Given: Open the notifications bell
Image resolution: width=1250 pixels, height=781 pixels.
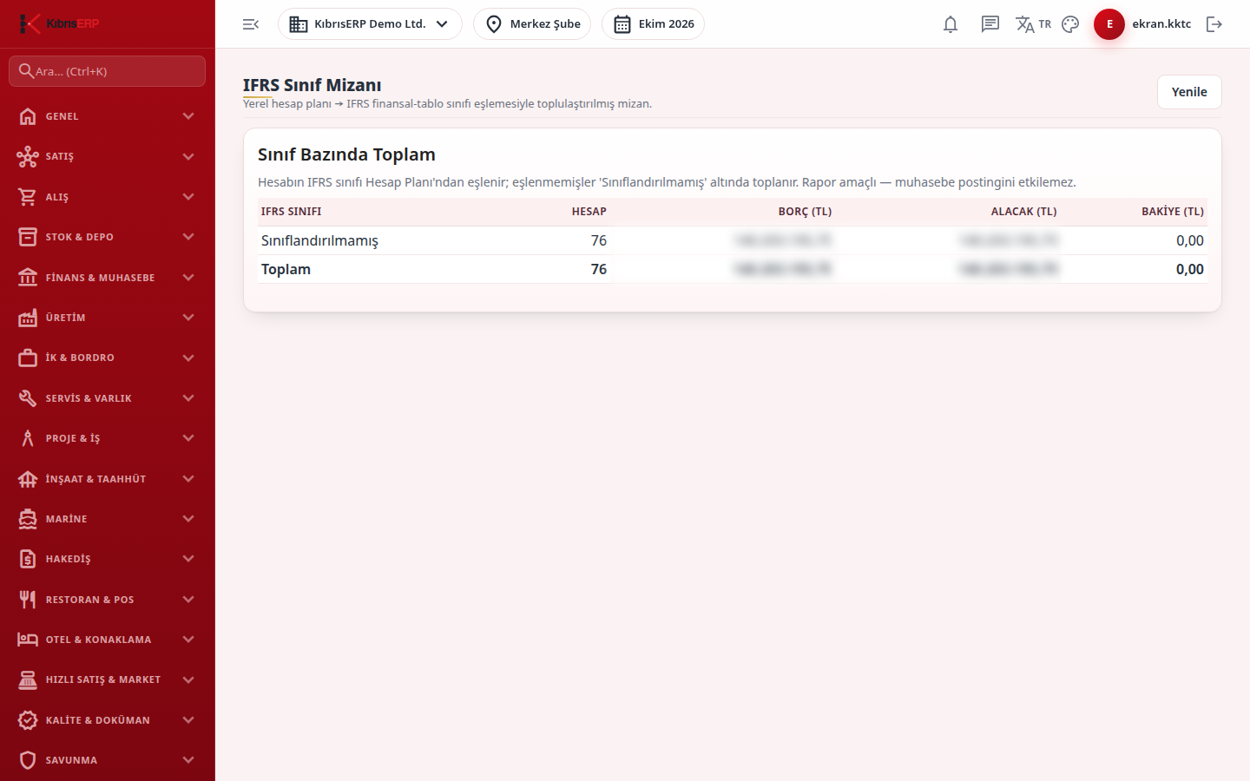Looking at the screenshot, I should 951,24.
